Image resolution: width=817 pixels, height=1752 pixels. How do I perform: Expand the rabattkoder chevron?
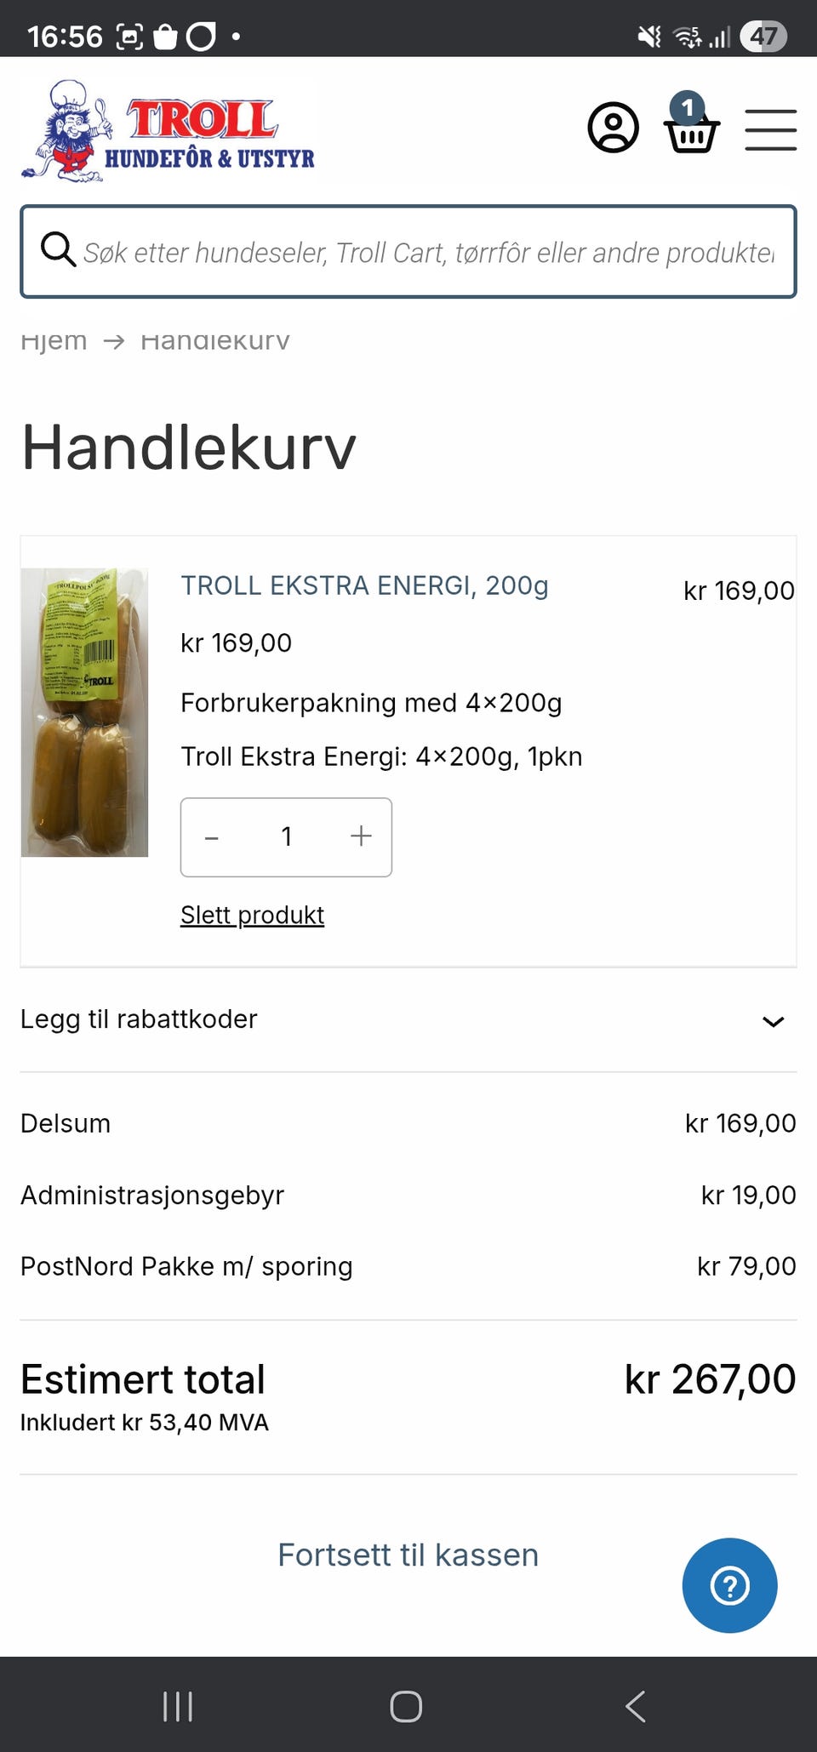click(x=773, y=1021)
